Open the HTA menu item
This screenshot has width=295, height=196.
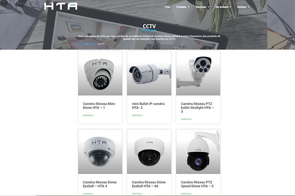pyautogui.click(x=167, y=7)
